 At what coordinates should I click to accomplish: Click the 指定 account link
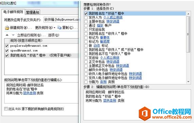point(100,25)
